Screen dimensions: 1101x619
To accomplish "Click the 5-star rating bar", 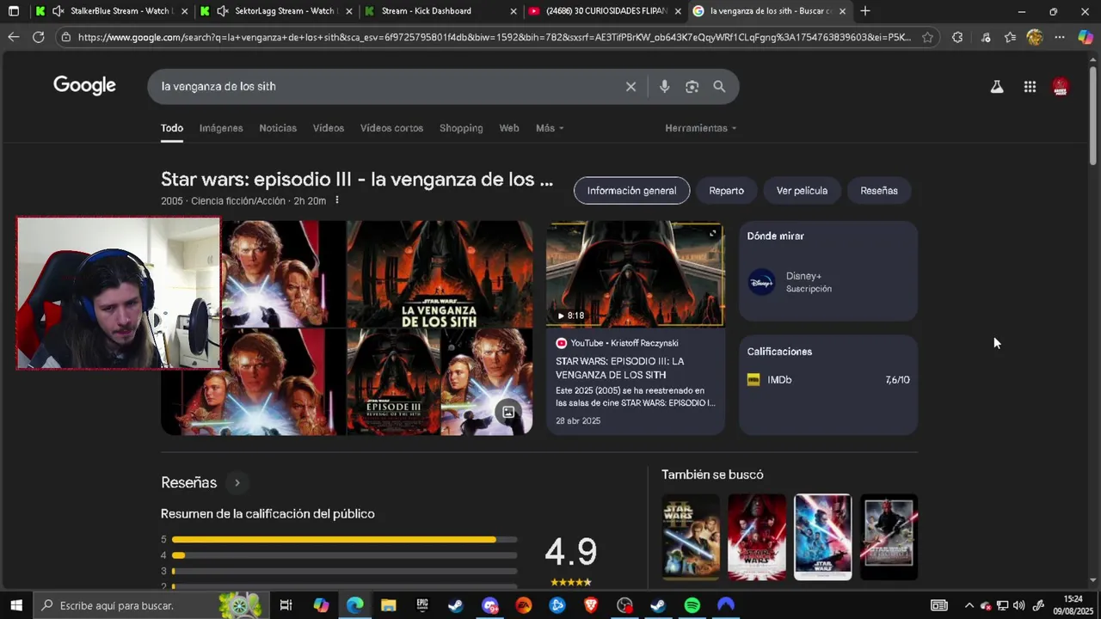I will pyautogui.click(x=345, y=540).
